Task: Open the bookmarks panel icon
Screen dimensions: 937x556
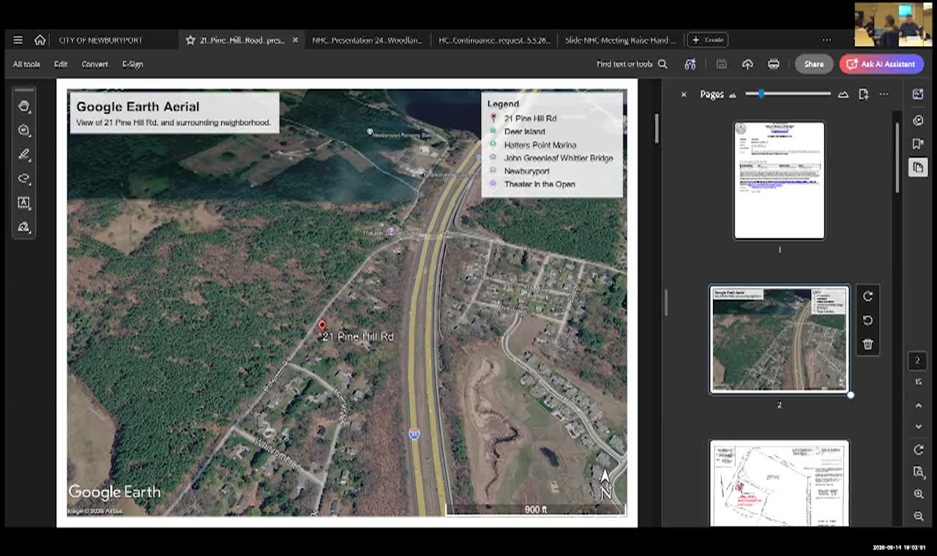Action: click(x=918, y=144)
